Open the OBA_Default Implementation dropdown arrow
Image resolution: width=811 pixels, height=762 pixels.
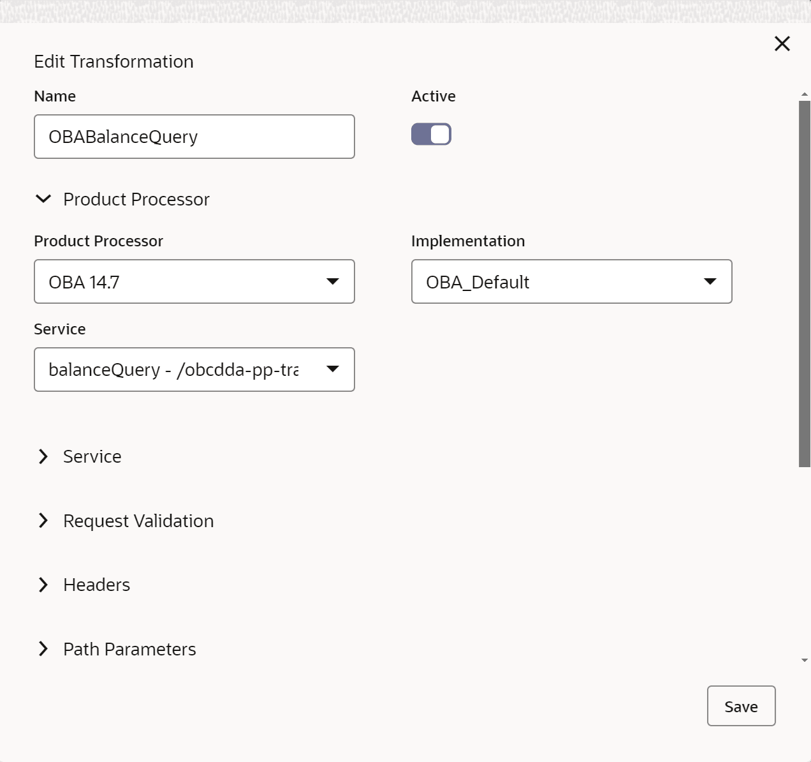pos(710,281)
